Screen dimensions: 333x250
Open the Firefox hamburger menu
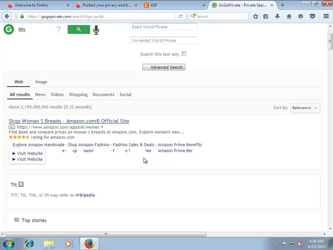[326, 16]
